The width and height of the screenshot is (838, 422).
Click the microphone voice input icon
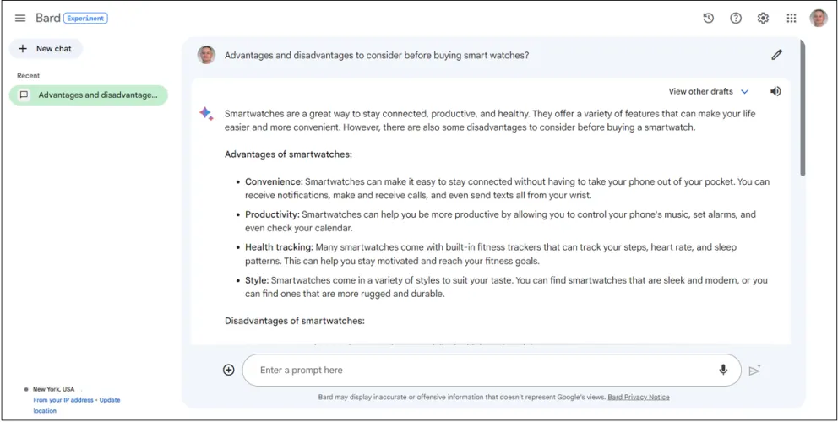pyautogui.click(x=723, y=370)
